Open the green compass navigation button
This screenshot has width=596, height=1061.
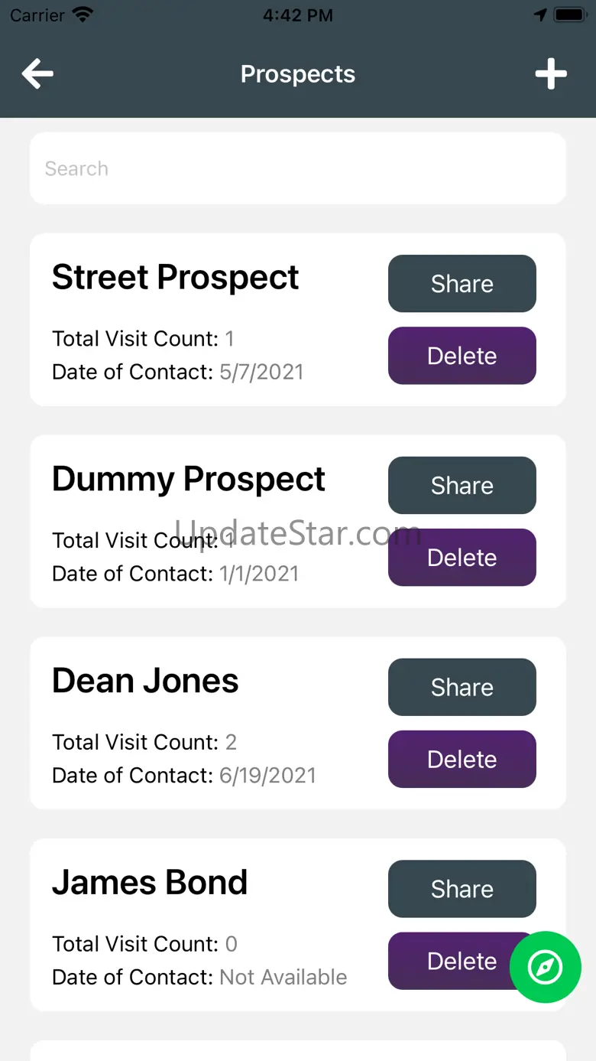546,967
